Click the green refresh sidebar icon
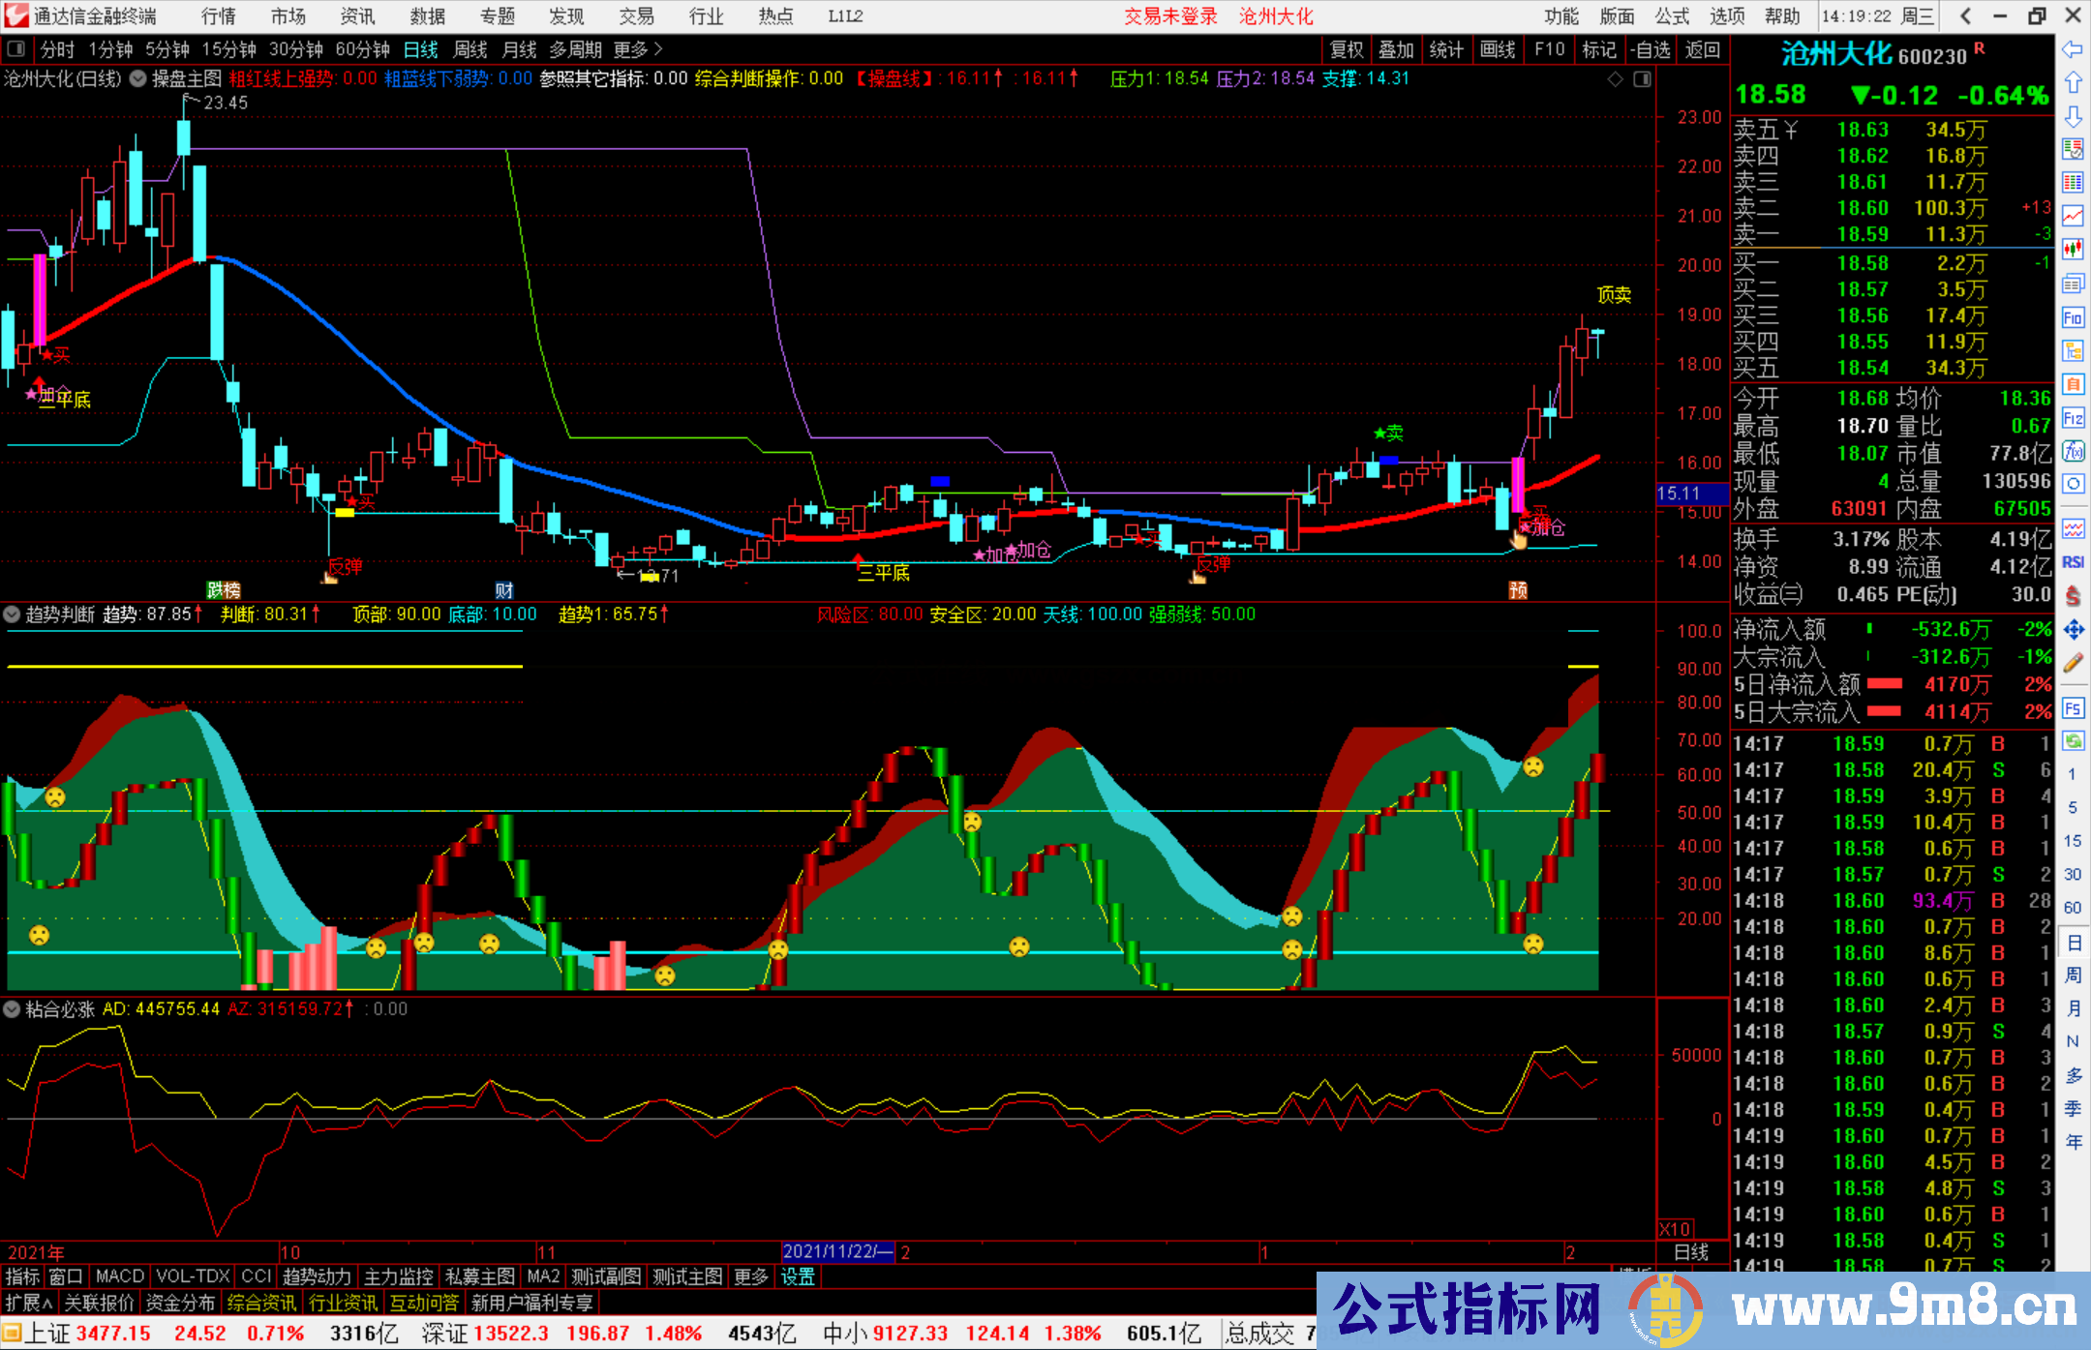 (x=2073, y=741)
